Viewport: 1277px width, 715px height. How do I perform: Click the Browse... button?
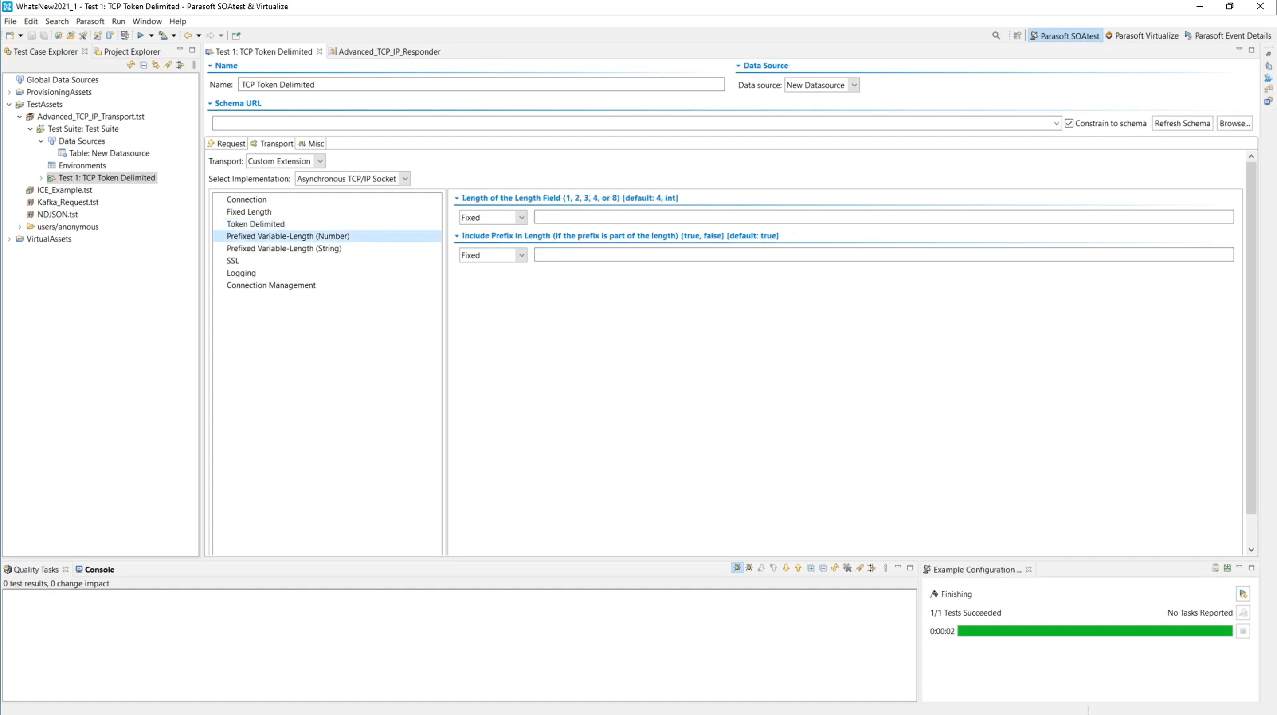click(1234, 123)
